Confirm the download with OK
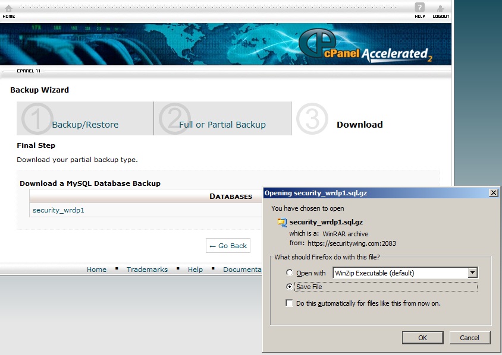 coord(423,338)
